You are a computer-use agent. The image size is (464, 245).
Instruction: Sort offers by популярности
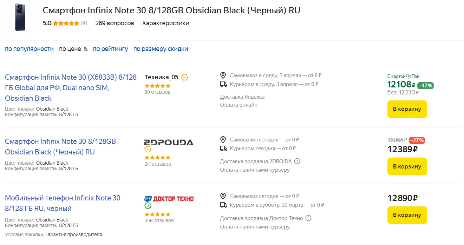(29, 49)
